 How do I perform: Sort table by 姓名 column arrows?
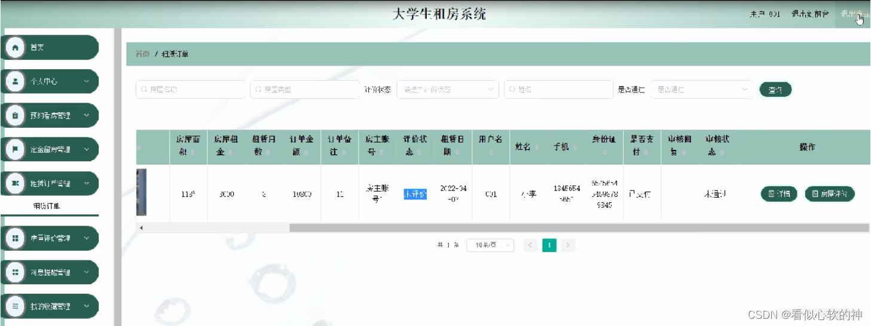tap(536, 147)
